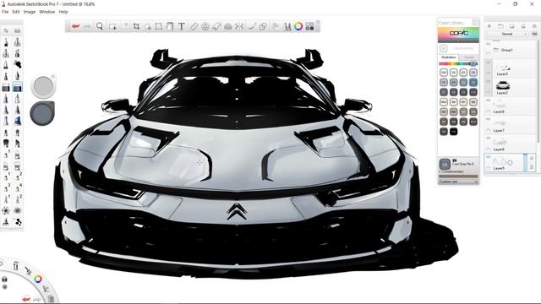Viewport: 541px width, 304px height.
Task: Open the Window menu
Action: (47, 12)
